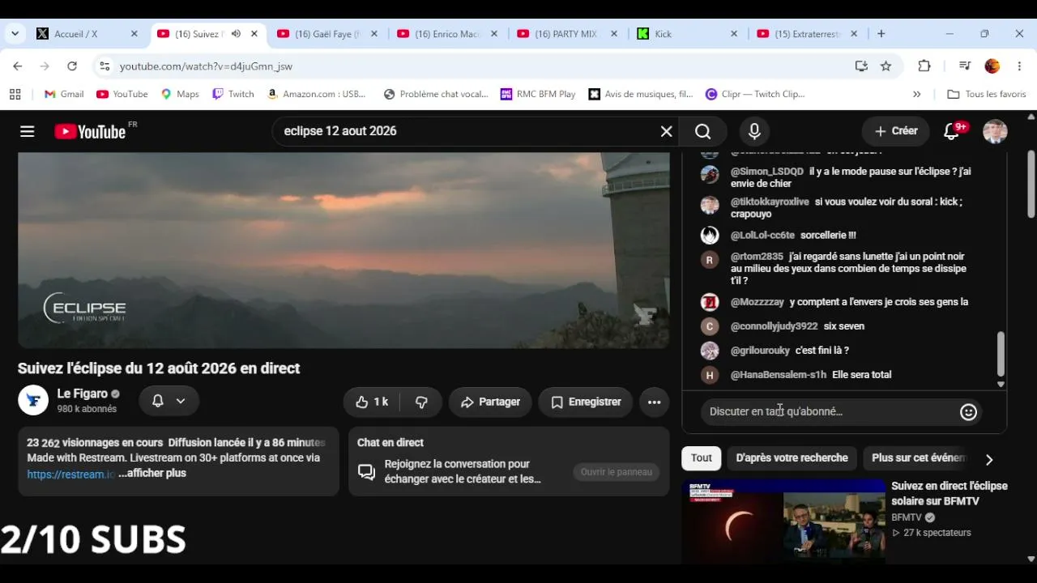Show hidden bookmarks with the double chevron

pyautogui.click(x=917, y=94)
